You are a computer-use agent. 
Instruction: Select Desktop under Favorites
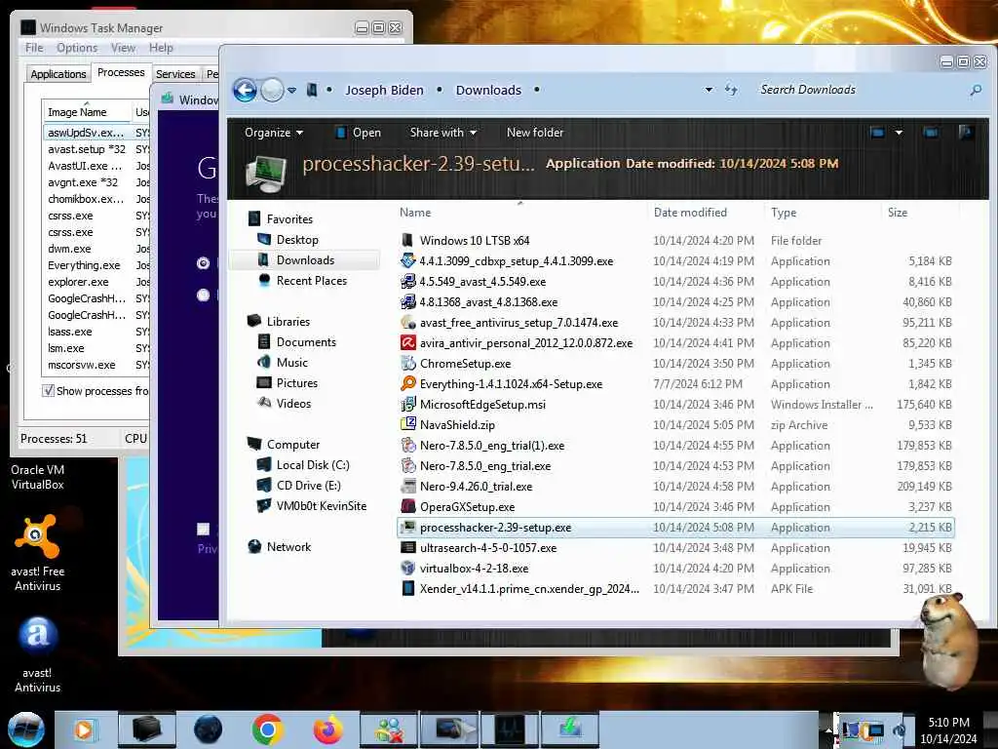297,240
